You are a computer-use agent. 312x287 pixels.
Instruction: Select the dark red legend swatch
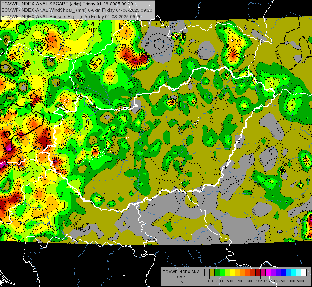click(258, 273)
